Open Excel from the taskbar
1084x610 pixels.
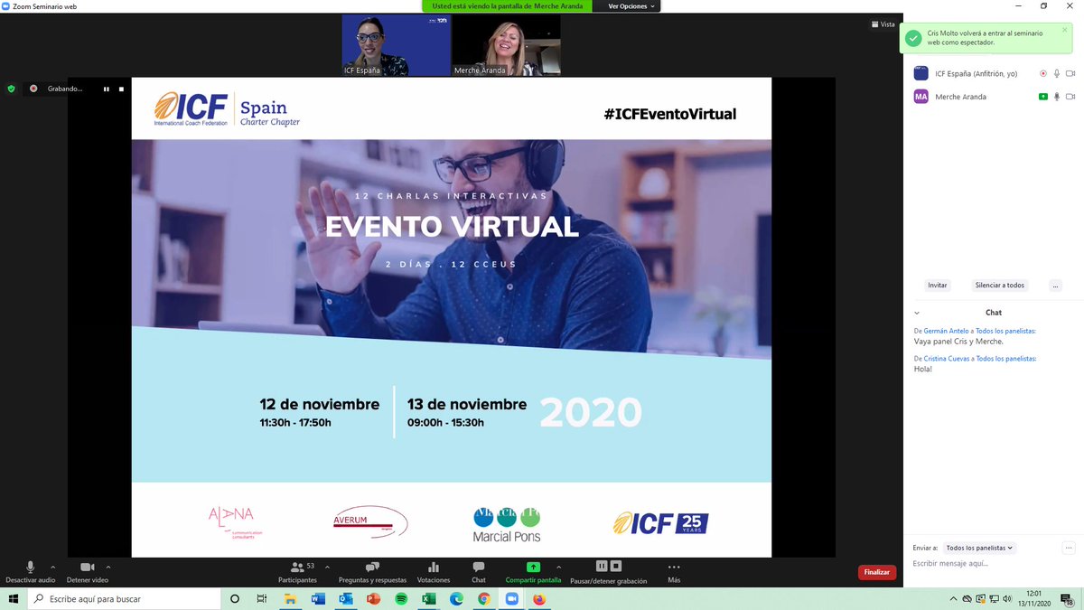pyautogui.click(x=428, y=598)
